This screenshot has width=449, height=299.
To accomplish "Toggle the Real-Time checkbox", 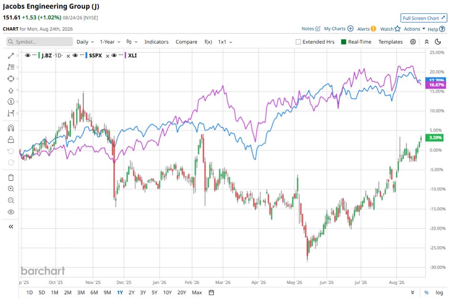I will [343, 42].
